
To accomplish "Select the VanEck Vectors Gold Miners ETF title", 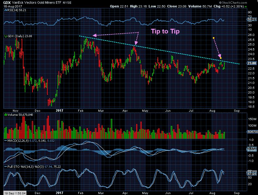I will 37,3.
